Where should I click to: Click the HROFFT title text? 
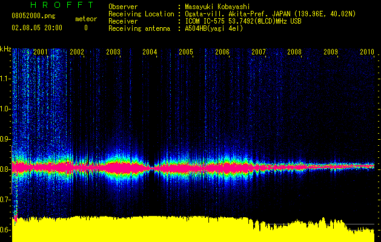coord(62,5)
